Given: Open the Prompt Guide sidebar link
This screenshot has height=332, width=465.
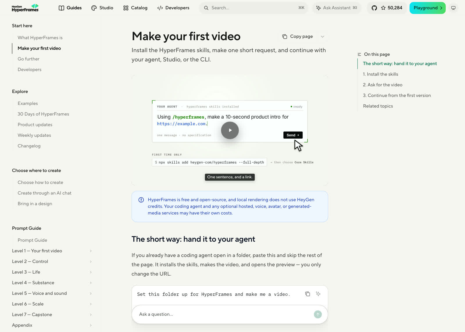Looking at the screenshot, I should tap(32, 240).
